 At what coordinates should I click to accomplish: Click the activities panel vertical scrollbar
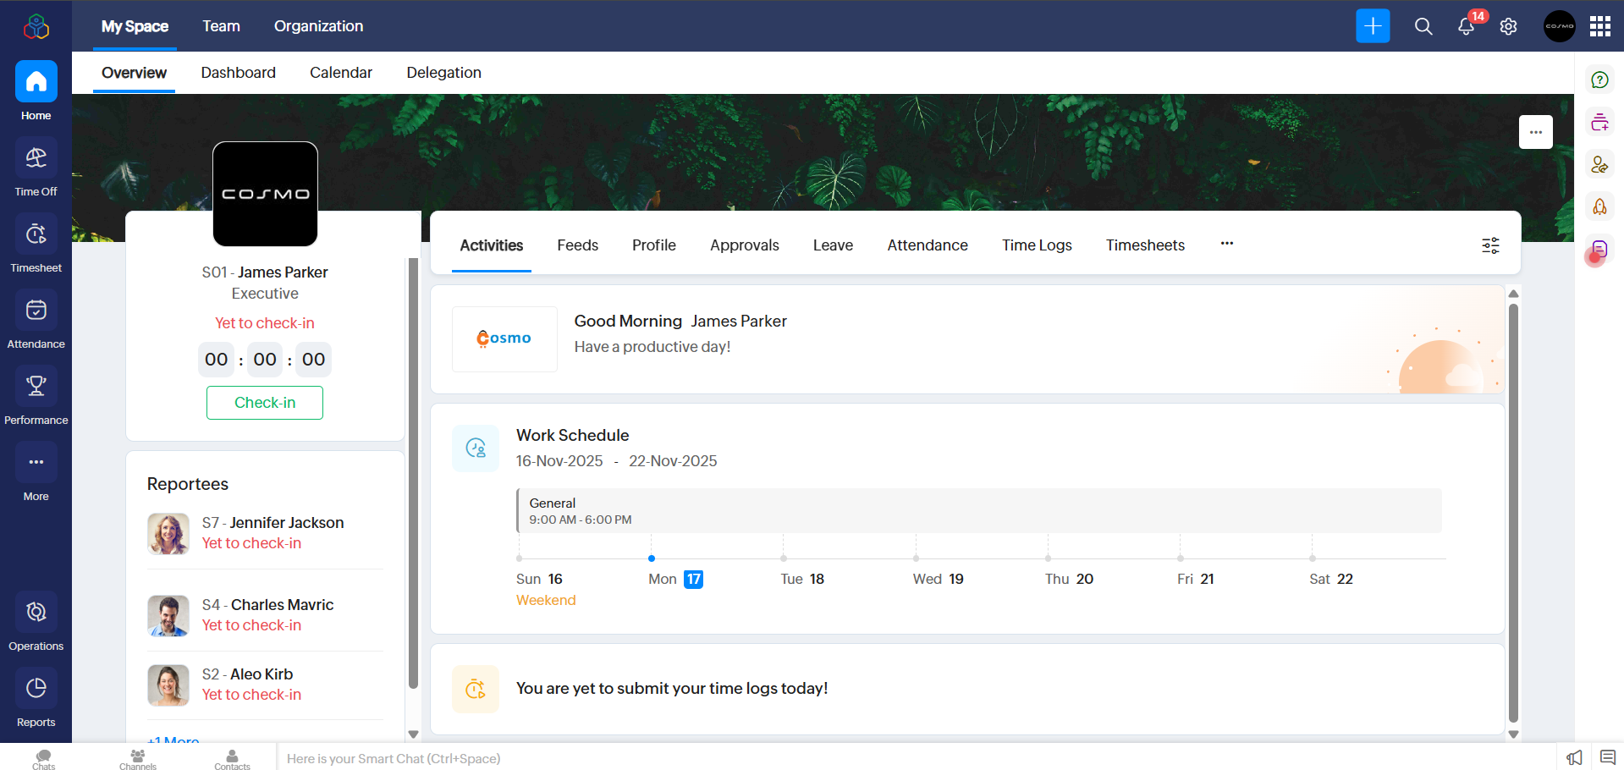tap(1513, 508)
